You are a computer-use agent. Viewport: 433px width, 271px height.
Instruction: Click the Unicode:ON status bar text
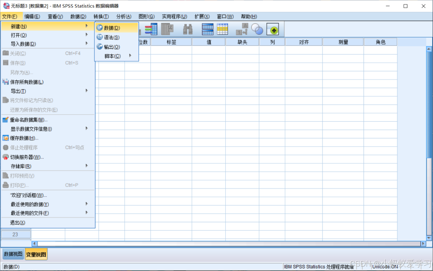(385, 267)
